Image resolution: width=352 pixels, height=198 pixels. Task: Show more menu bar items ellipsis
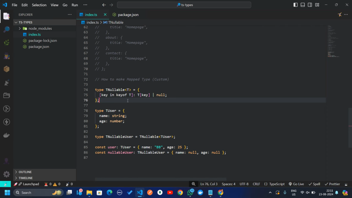(x=85, y=5)
